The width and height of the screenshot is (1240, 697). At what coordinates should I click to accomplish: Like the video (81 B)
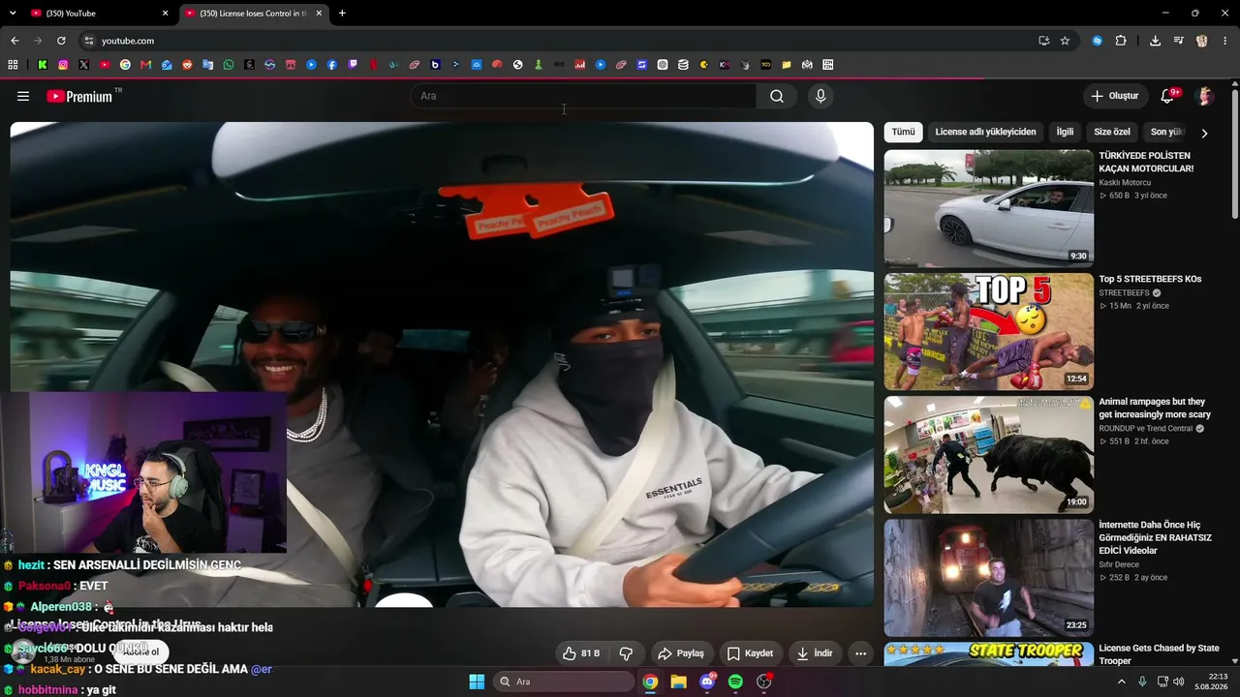pos(581,653)
